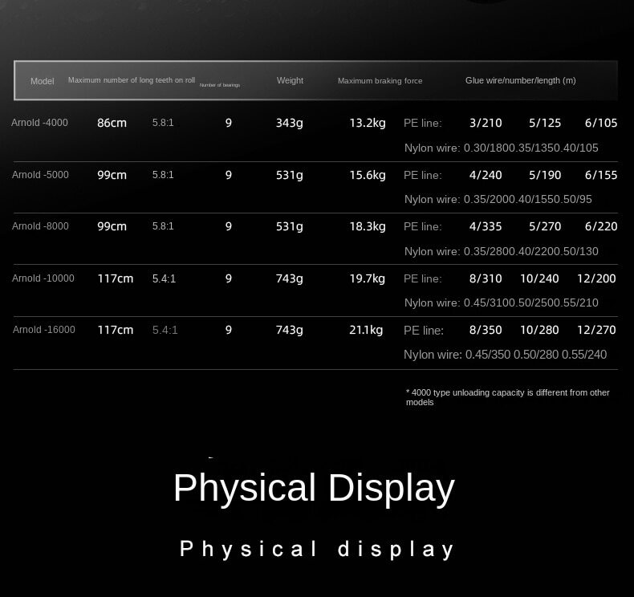Click Nylon wire line 0.30/1800.35/1350.40/105

502,148
